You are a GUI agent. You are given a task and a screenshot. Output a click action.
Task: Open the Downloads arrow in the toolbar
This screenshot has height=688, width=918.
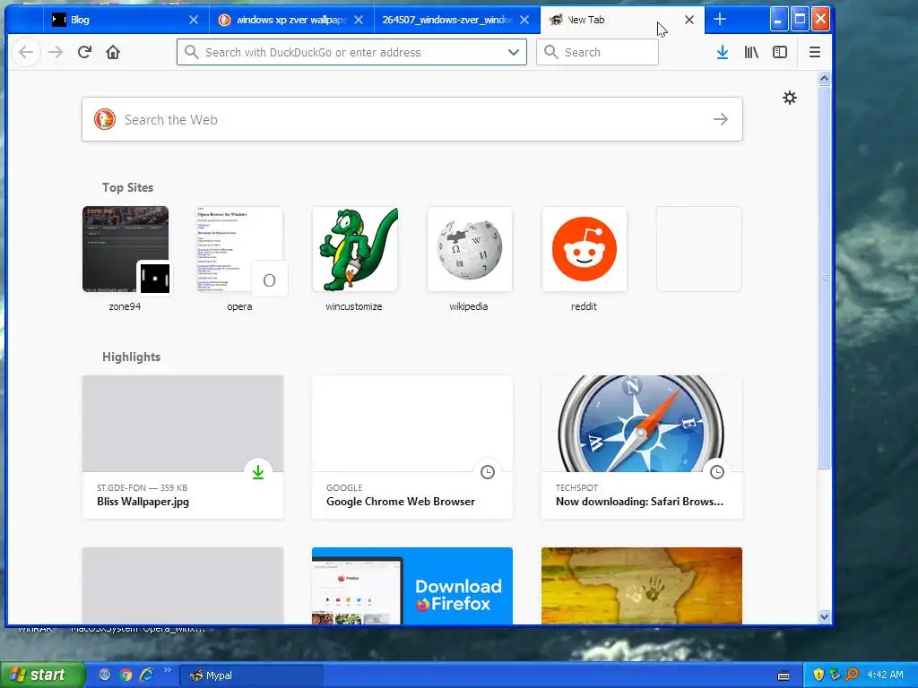pyautogui.click(x=723, y=52)
